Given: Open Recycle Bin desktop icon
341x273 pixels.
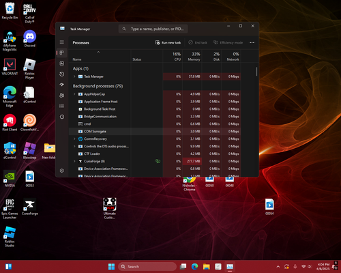Looking at the screenshot, I should coord(10,11).
